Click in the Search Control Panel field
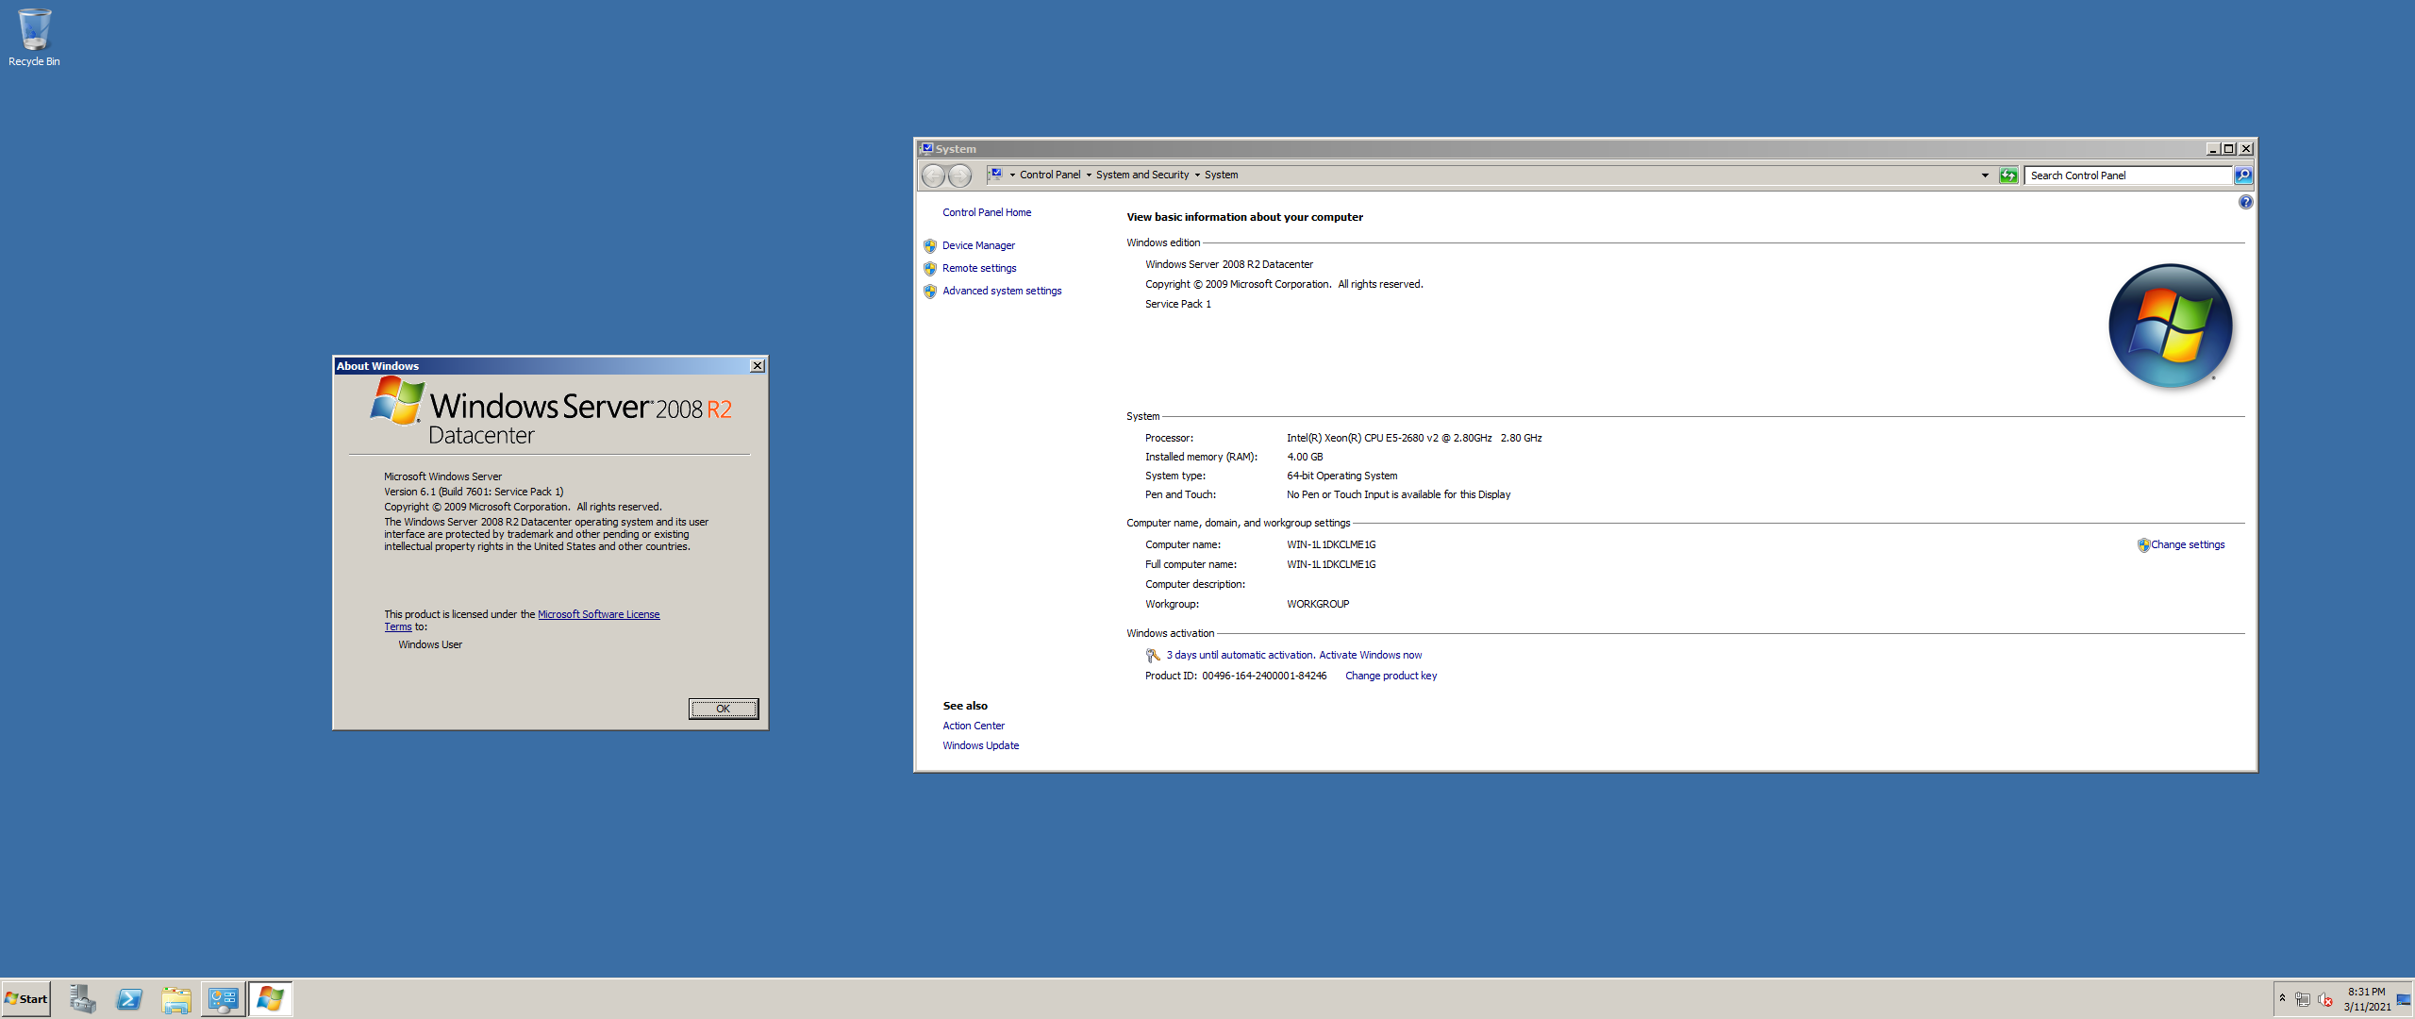This screenshot has height=1019, width=2415. pos(2128,175)
